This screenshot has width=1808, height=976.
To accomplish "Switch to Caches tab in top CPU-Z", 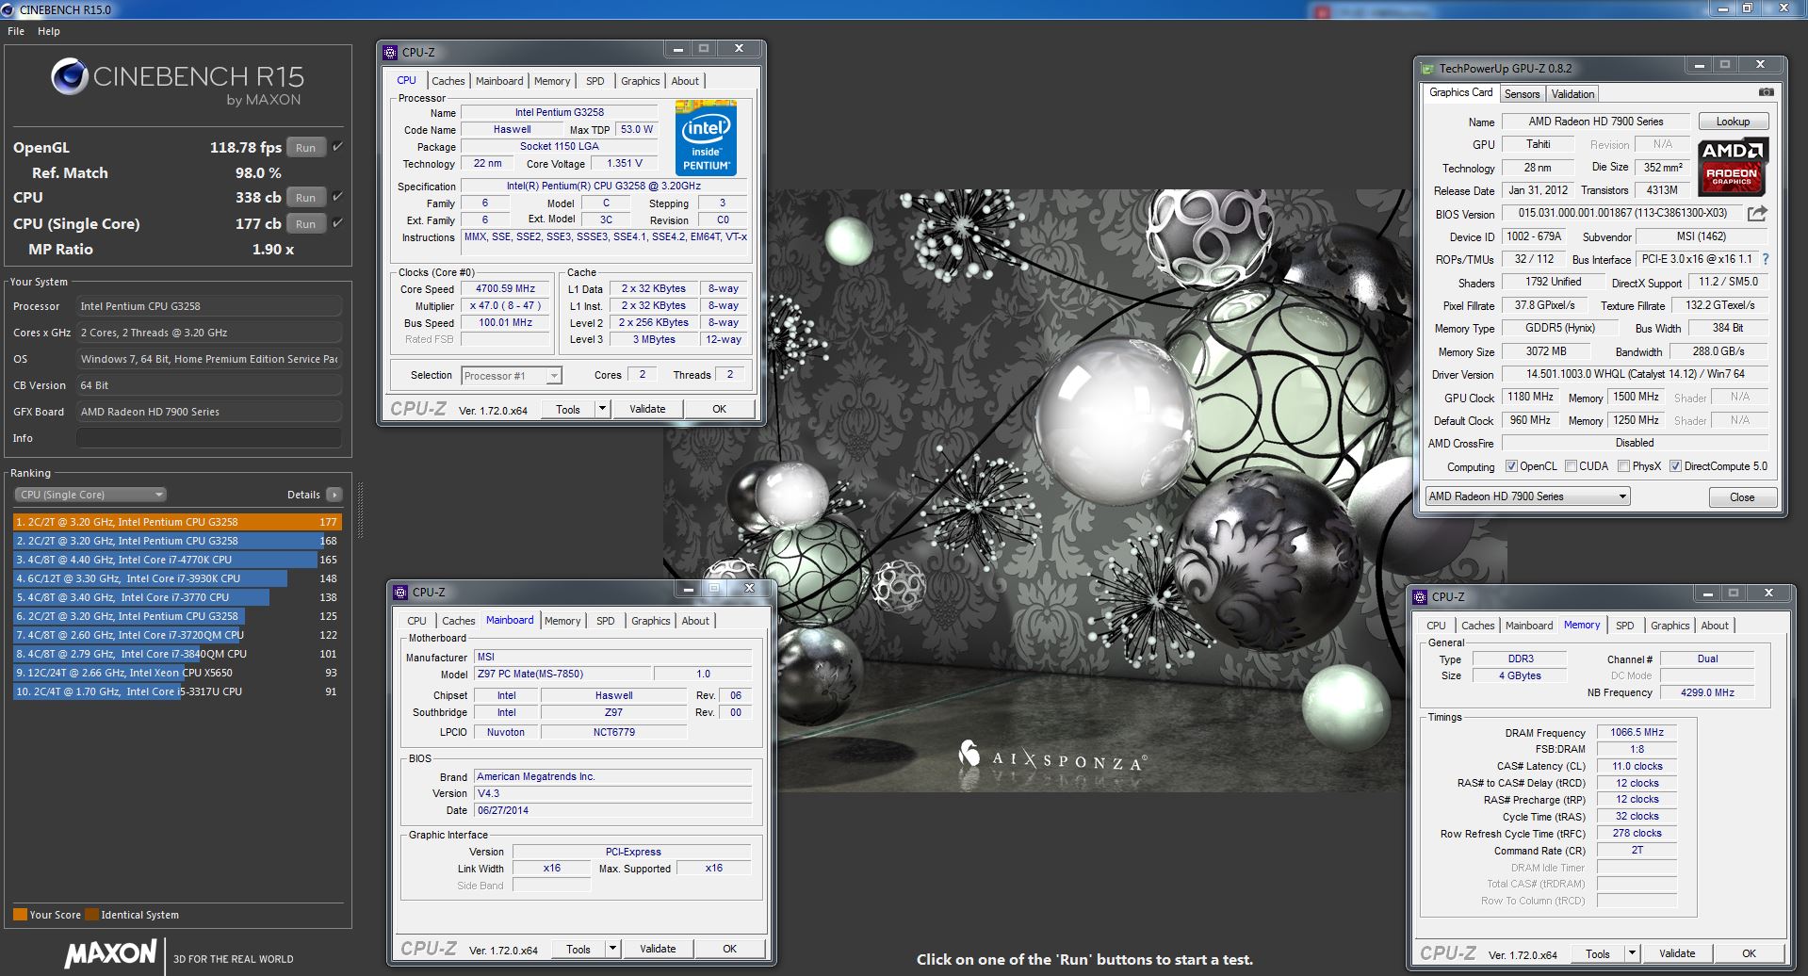I will click(x=448, y=81).
